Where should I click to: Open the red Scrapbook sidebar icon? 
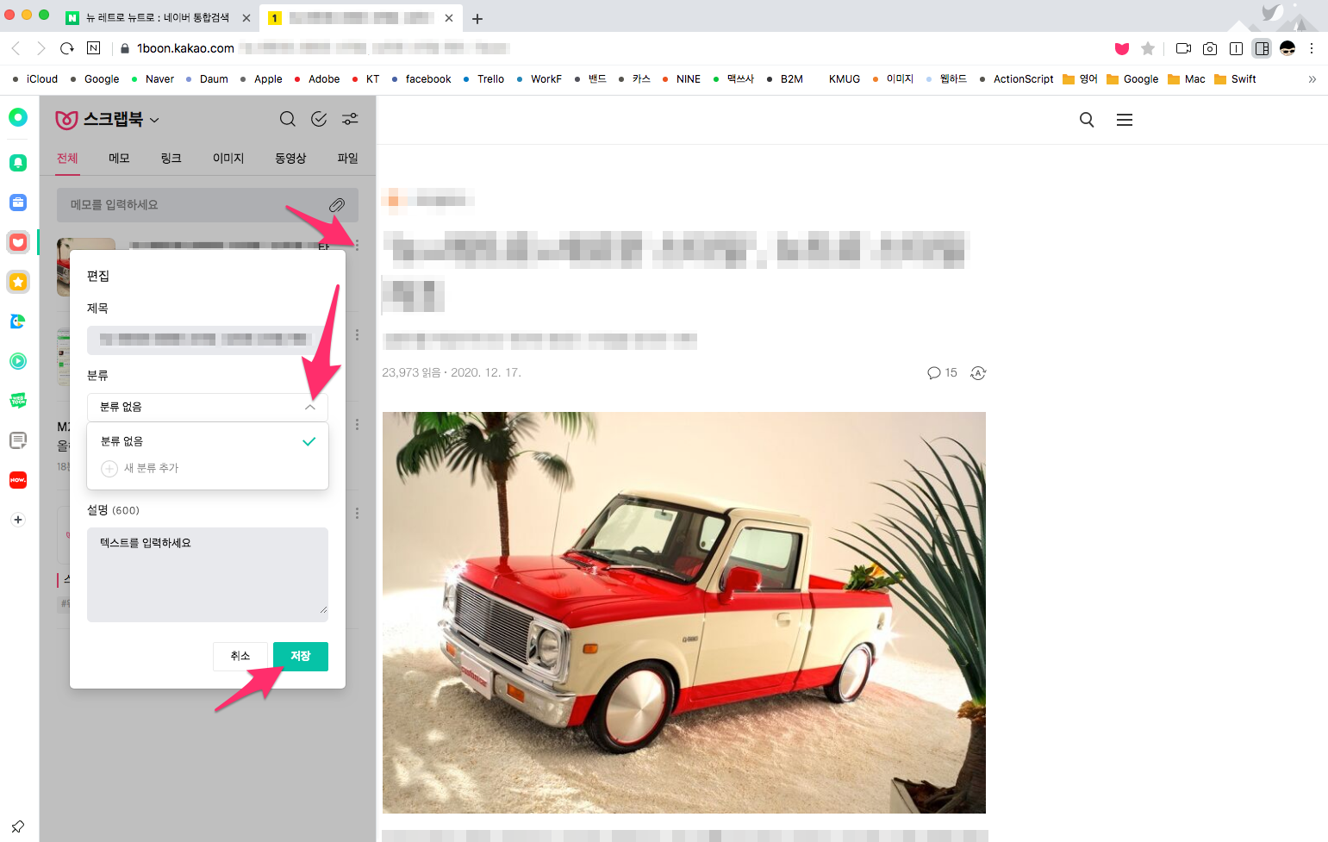tap(18, 242)
